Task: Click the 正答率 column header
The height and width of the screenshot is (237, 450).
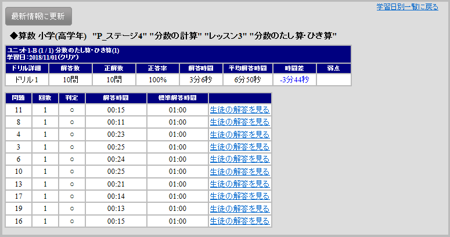Action: click(x=157, y=68)
